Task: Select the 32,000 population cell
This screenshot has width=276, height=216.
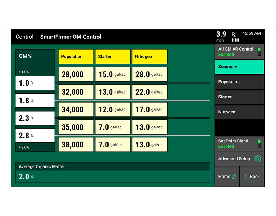Action: click(x=76, y=92)
